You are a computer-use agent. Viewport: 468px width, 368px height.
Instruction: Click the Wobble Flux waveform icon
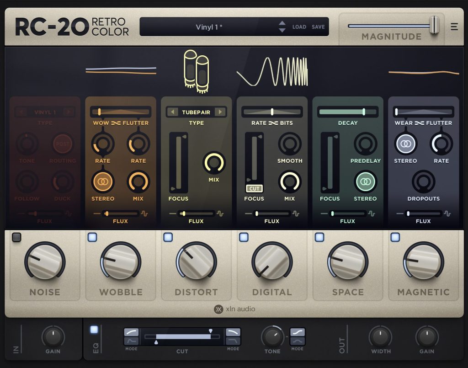[144, 213]
